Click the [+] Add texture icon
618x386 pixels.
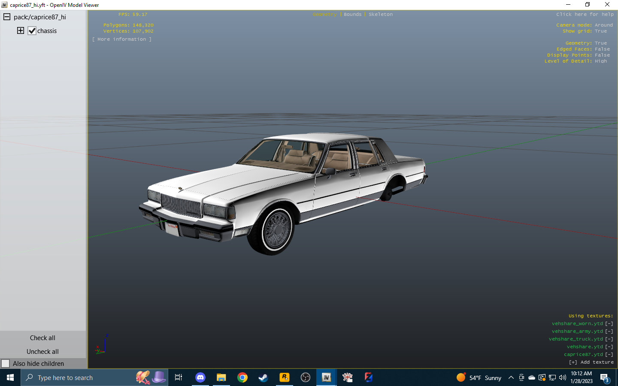[x=573, y=362]
